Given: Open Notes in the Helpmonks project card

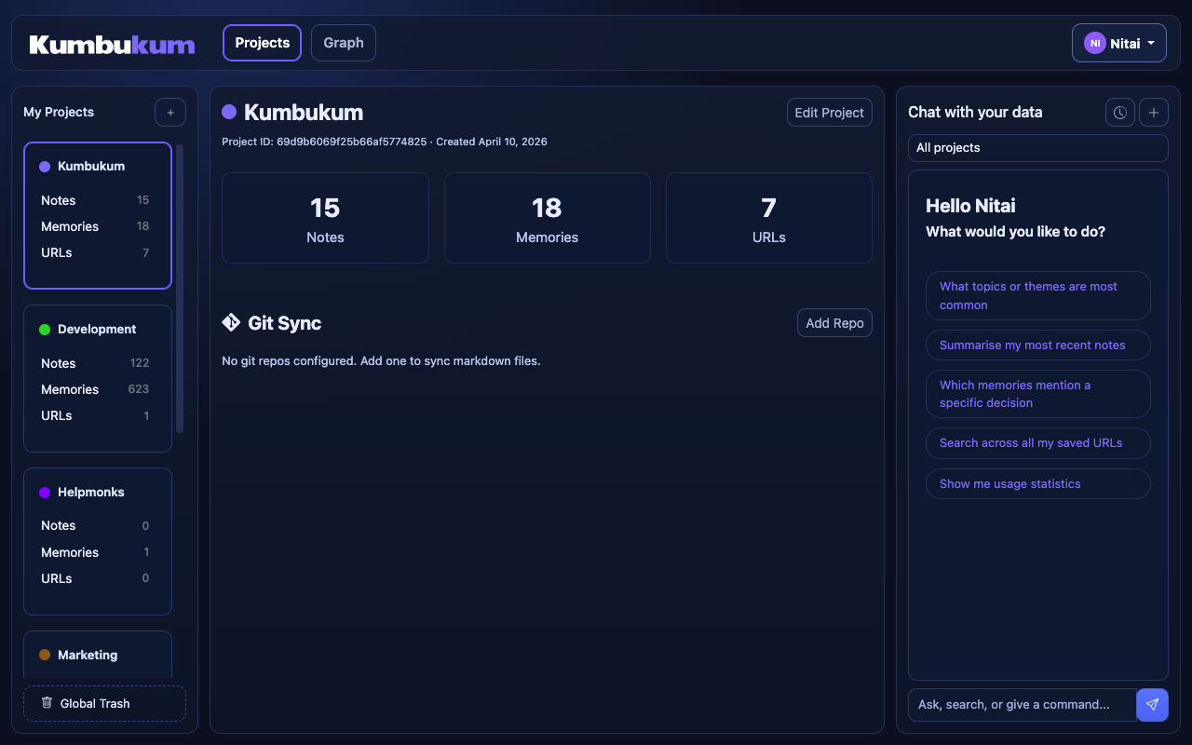Looking at the screenshot, I should 95,525.
